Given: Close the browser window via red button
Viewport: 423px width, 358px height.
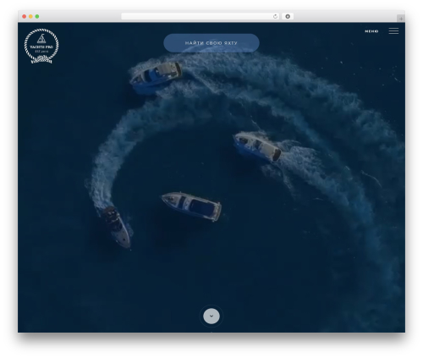Looking at the screenshot, I should tap(25, 16).
